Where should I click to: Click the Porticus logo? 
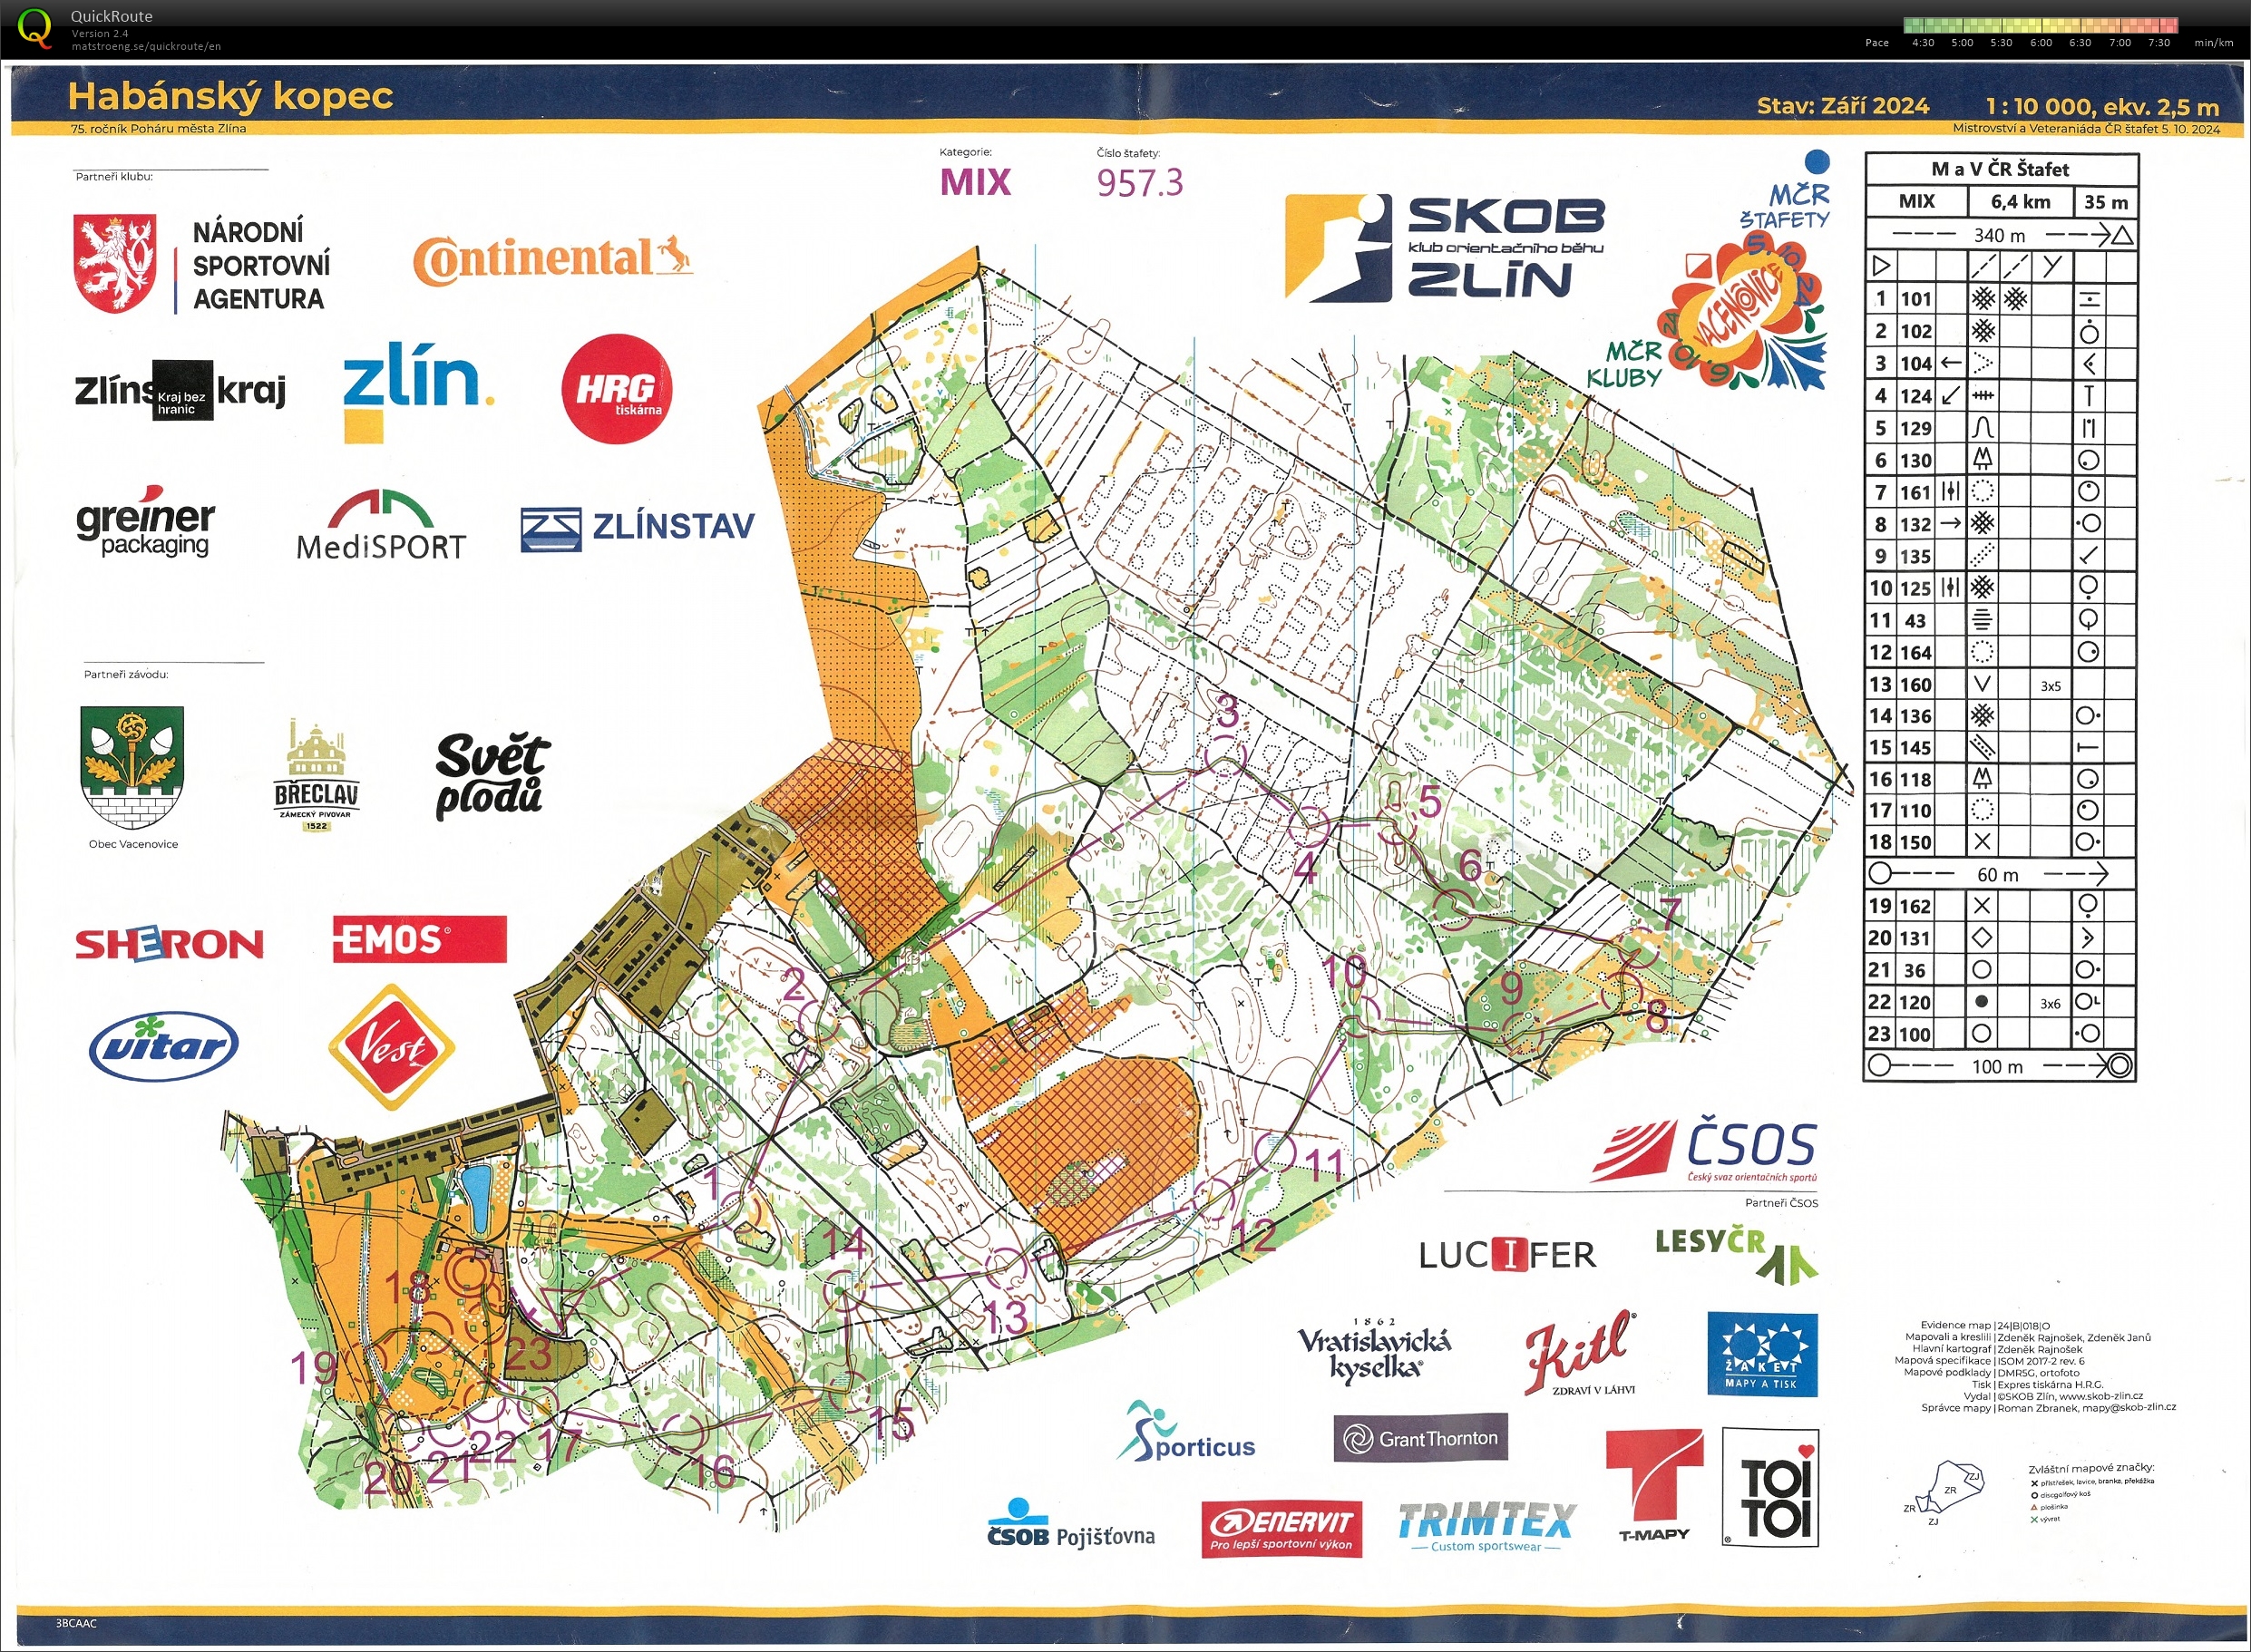pyautogui.click(x=1186, y=1433)
